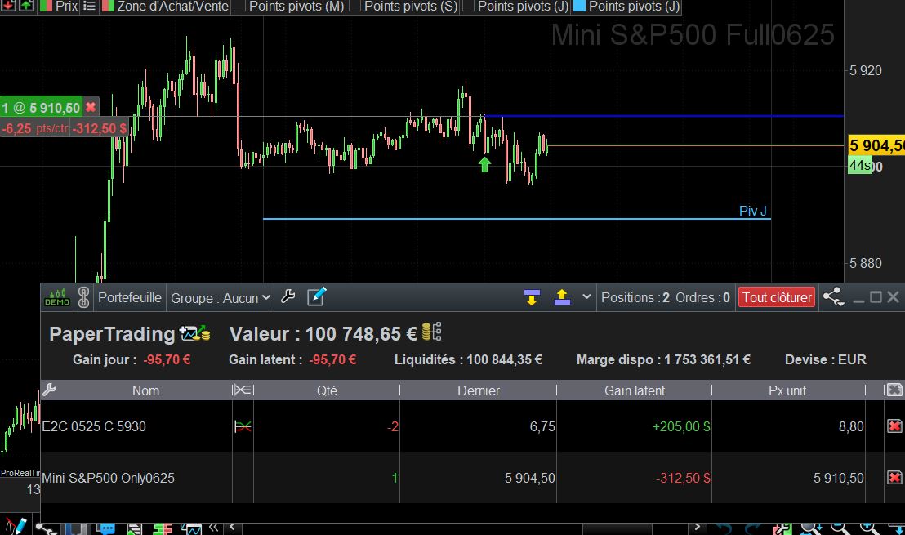
Task: Close the Mini S&P500 Only0625 position
Action: point(894,478)
